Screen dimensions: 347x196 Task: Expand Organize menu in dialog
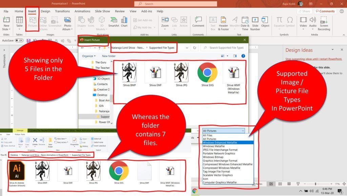coord(89,56)
